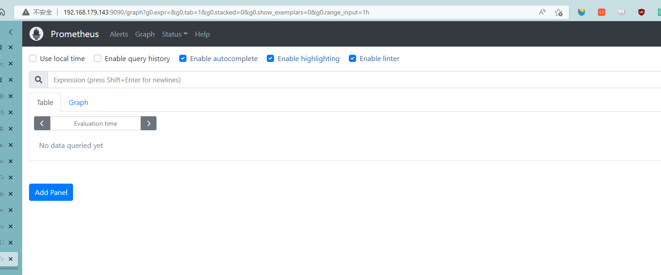Turn off Enable linter checkbox
The image size is (661, 275).
(x=353, y=58)
